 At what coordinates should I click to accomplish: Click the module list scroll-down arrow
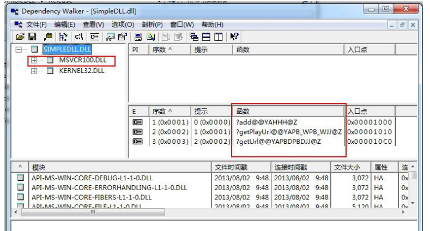pyautogui.click(x=413, y=203)
